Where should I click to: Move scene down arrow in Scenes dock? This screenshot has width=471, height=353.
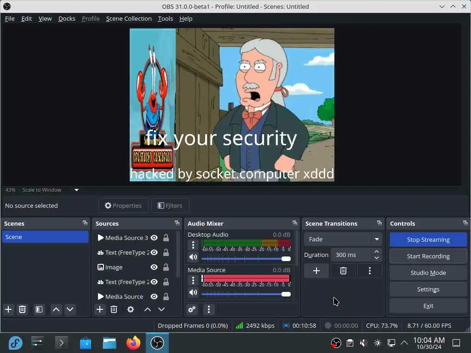click(x=70, y=309)
